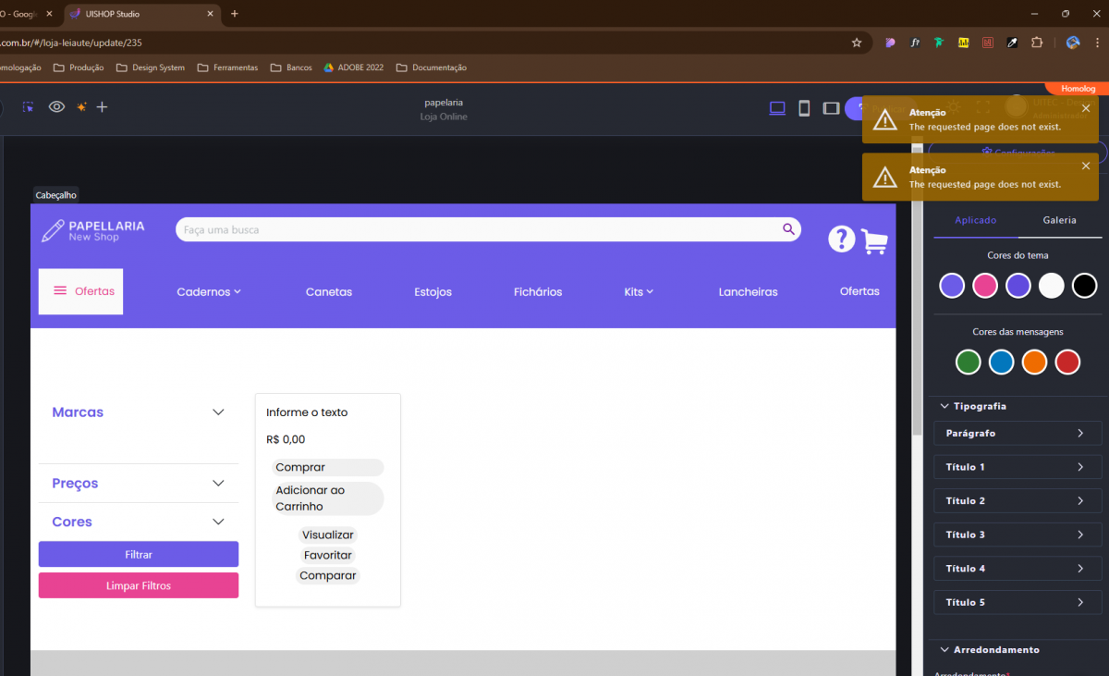Click the Filtrar button
Image resolution: width=1109 pixels, height=676 pixels.
pyautogui.click(x=139, y=555)
